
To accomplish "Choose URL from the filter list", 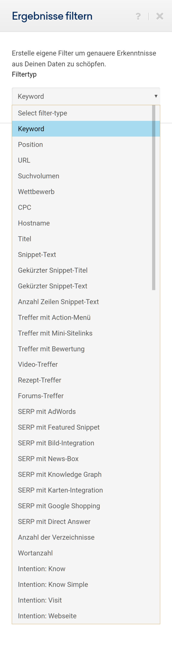I will (x=24, y=160).
